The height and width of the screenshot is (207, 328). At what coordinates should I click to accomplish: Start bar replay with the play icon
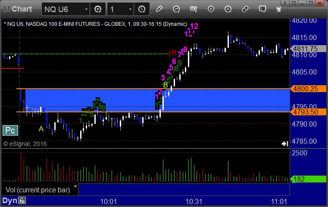[211, 9]
